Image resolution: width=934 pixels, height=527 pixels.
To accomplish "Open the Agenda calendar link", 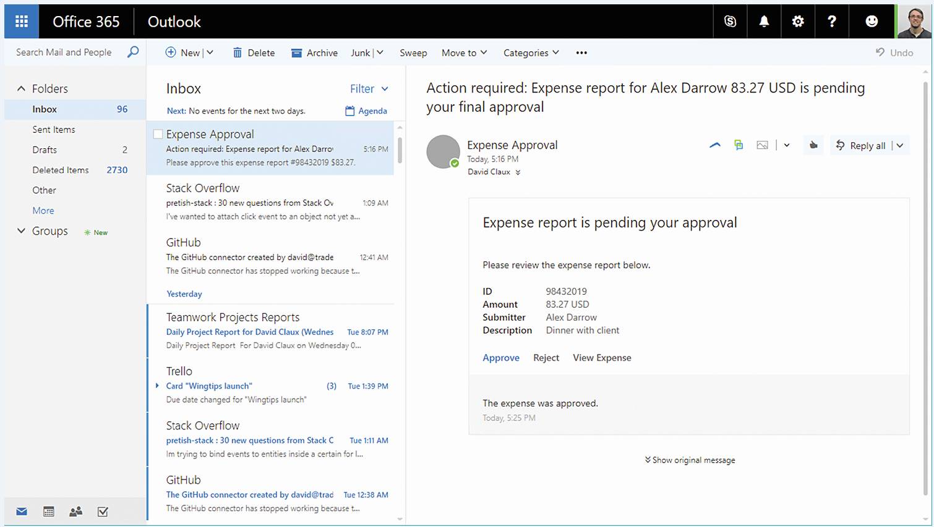I will pos(366,111).
